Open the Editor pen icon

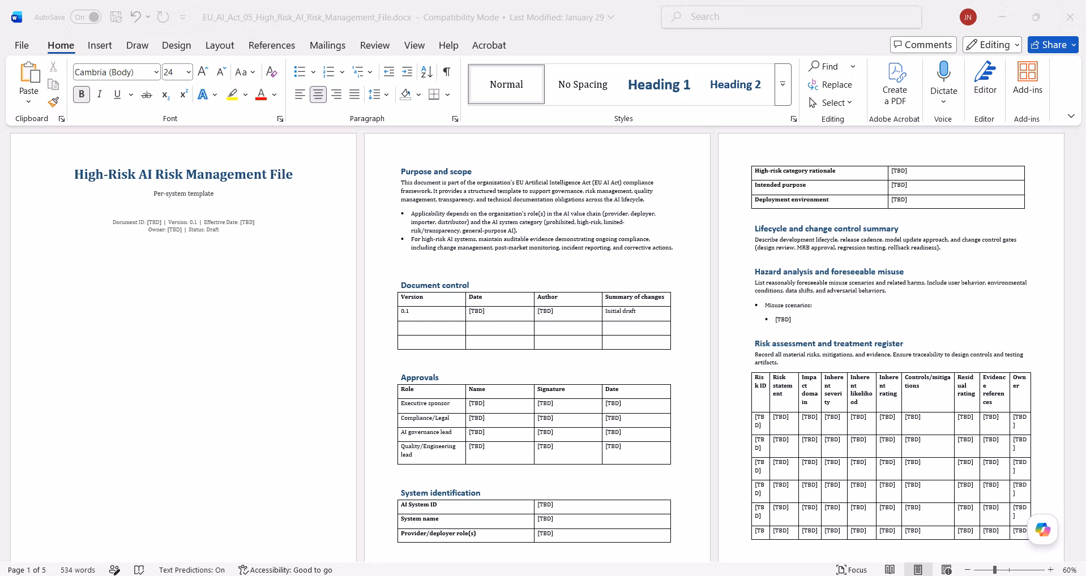click(985, 78)
